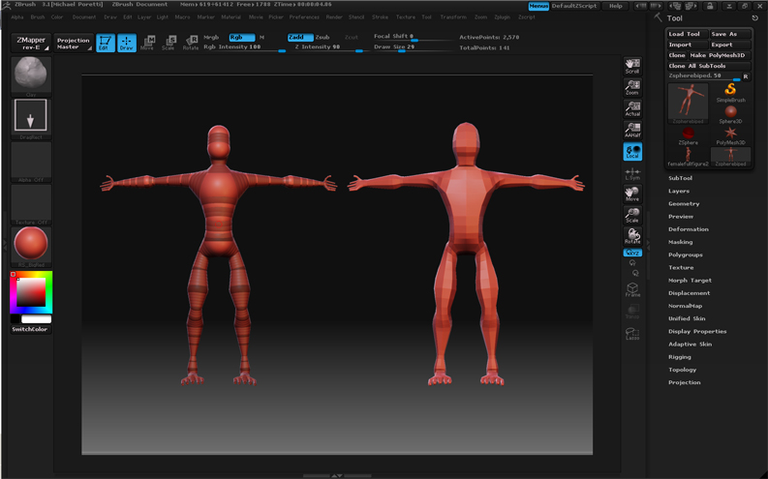Enable Zsub sculpt mode

pos(323,37)
